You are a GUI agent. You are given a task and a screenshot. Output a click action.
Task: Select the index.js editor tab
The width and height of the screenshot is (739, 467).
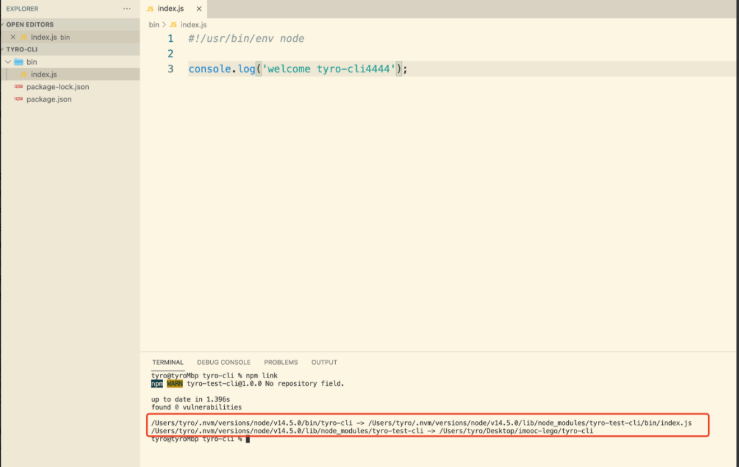(173, 8)
